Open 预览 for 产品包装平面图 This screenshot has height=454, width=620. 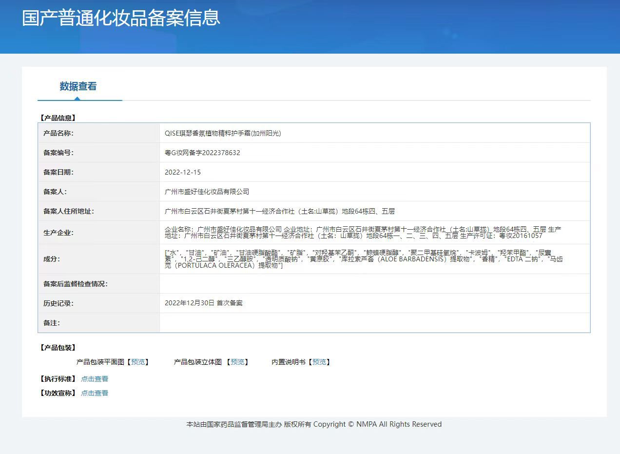point(138,362)
